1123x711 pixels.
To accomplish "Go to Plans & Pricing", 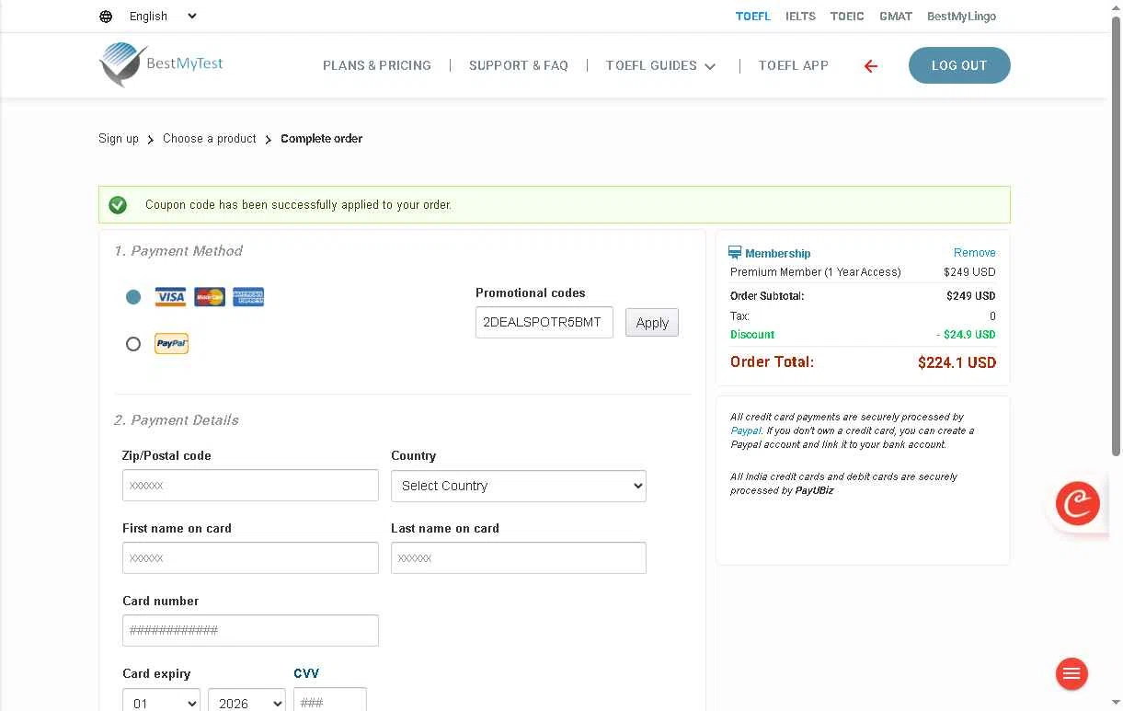I will 377,66.
